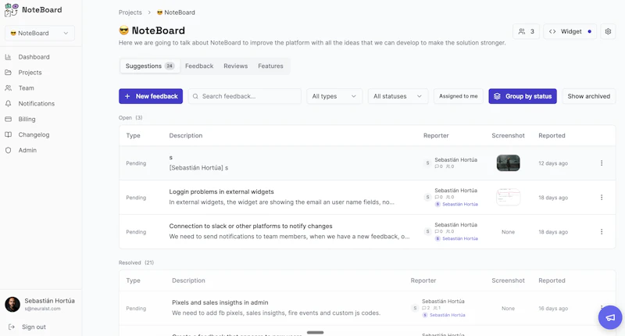Click the Widget button
The image size is (625, 336).
click(570, 31)
